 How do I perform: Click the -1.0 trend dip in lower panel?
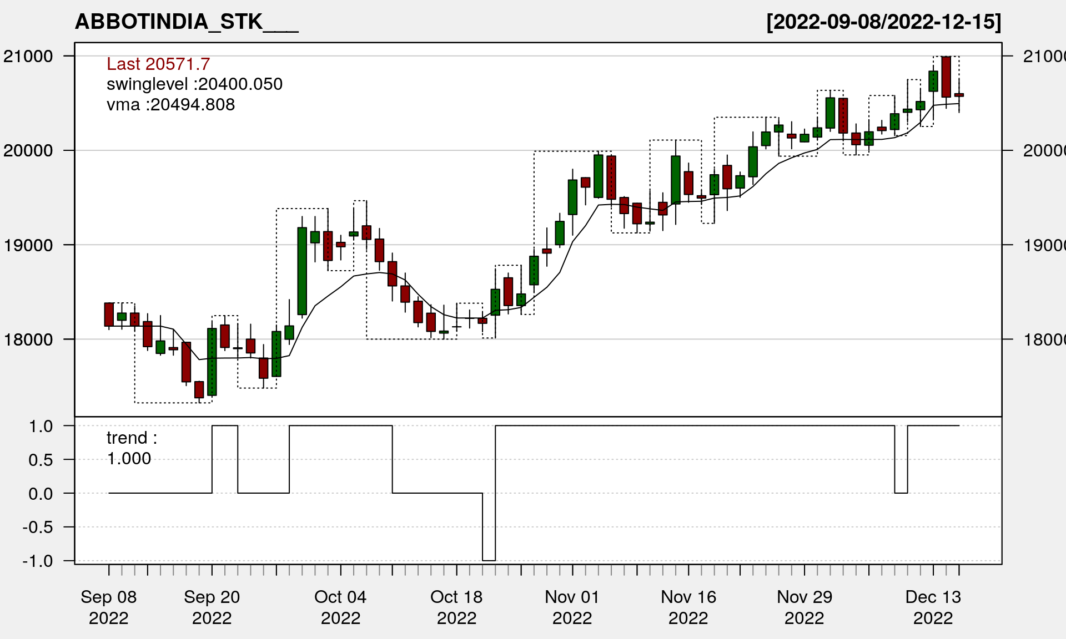(x=489, y=560)
